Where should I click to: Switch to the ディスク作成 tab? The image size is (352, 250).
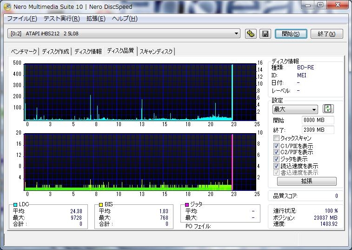point(55,52)
